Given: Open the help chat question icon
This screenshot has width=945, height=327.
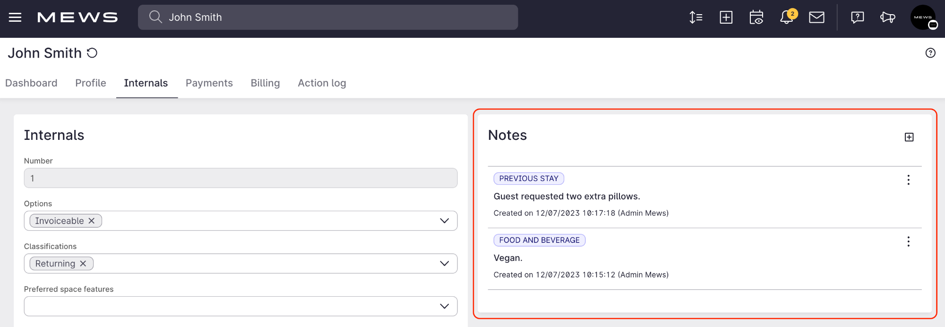Looking at the screenshot, I should (x=857, y=17).
